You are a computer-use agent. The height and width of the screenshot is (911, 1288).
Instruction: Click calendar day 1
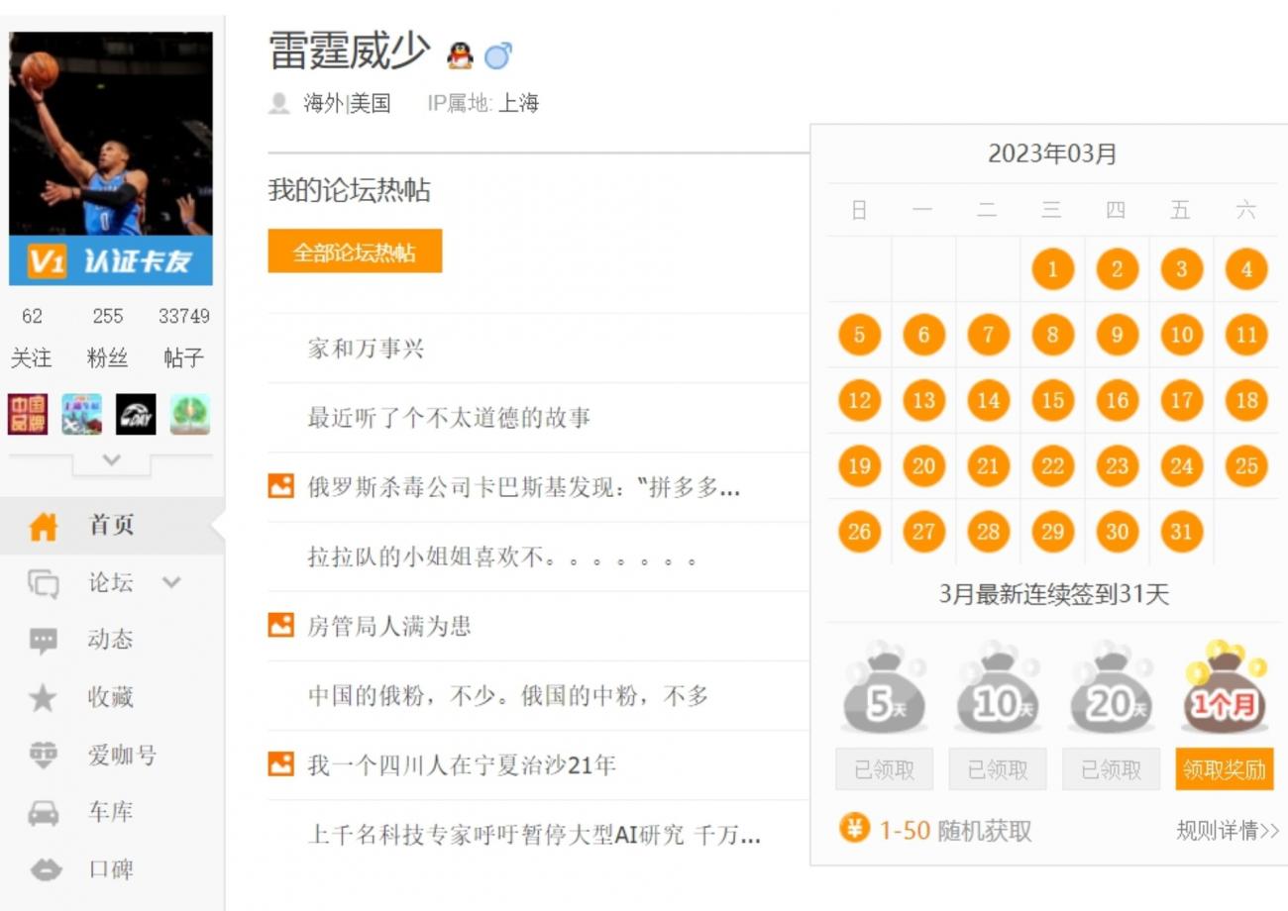pyautogui.click(x=1052, y=268)
